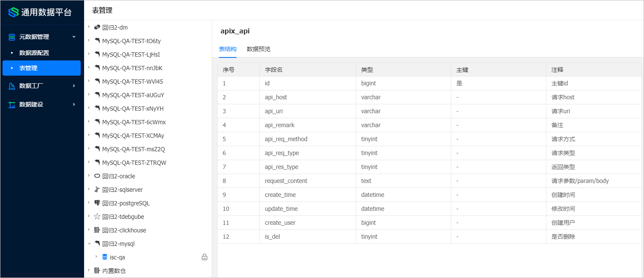Expand the isc-qa database node

click(96, 257)
